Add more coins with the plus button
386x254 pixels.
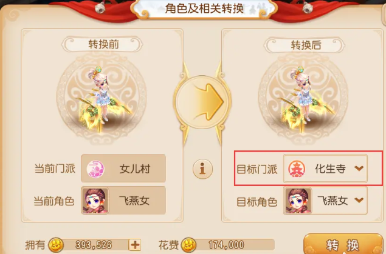point(135,245)
